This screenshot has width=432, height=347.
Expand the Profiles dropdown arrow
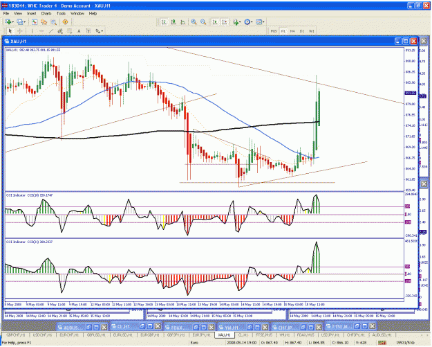24,22
